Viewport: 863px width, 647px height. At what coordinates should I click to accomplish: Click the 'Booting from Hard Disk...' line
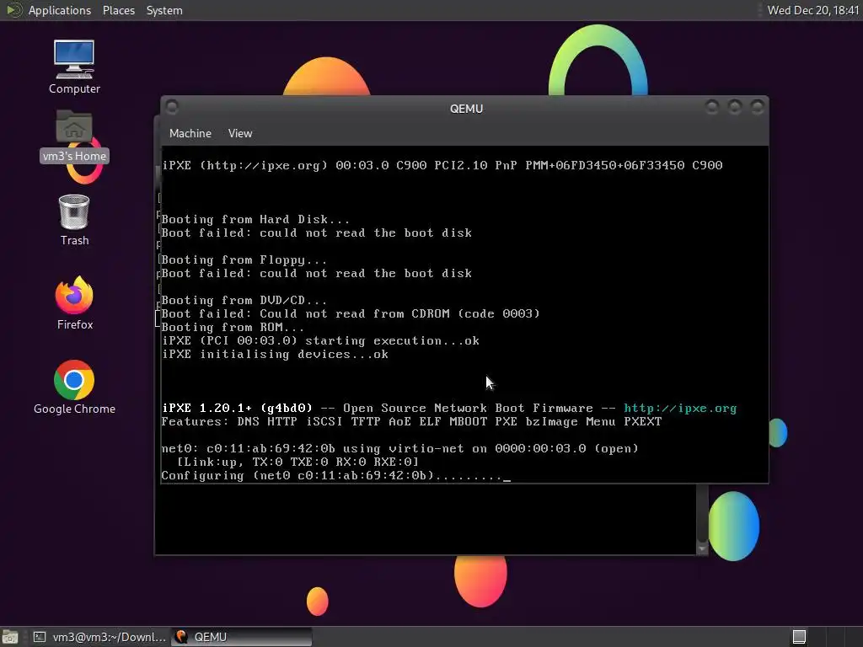pyautogui.click(x=255, y=220)
